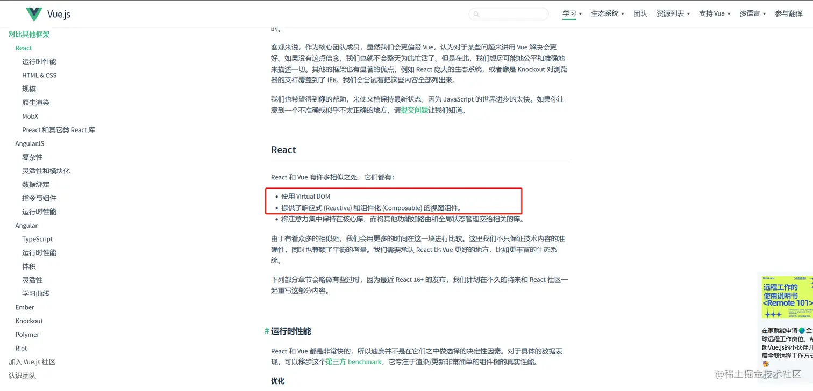This screenshot has width=813, height=391.
Task: Click the # anchor before 运行时性能 heading
Action: coord(267,331)
